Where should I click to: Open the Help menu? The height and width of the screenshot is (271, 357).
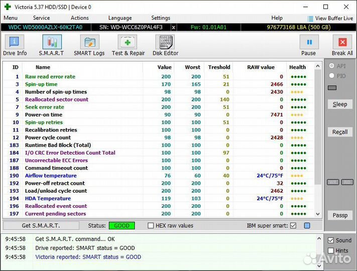[x=277, y=18]
